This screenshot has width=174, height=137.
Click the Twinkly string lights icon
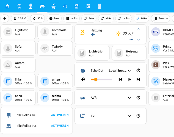click(45, 48)
